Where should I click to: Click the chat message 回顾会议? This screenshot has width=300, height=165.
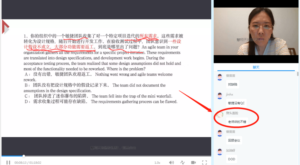[234, 141]
